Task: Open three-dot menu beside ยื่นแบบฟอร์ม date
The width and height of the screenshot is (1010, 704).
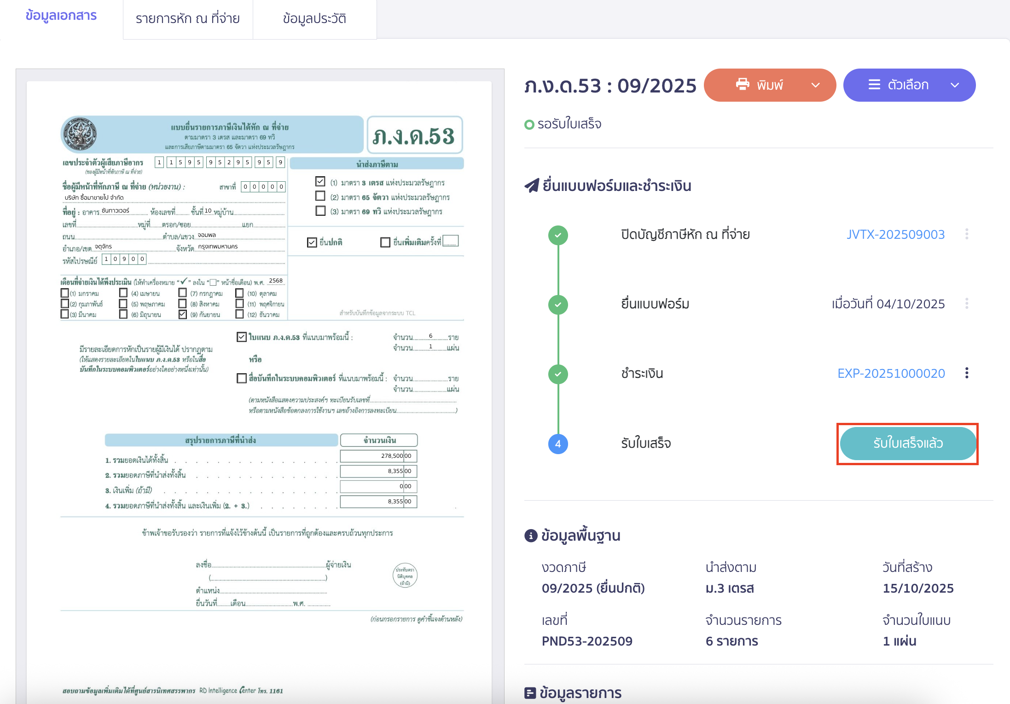Action: point(966,304)
